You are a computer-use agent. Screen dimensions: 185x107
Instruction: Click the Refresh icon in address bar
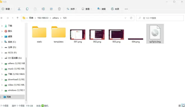point(131,18)
